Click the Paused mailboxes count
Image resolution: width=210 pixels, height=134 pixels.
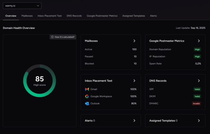click(x=135, y=56)
